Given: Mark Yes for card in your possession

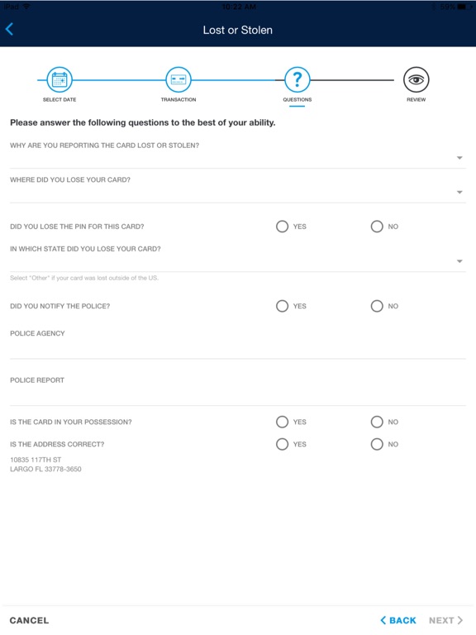Looking at the screenshot, I should tap(282, 422).
